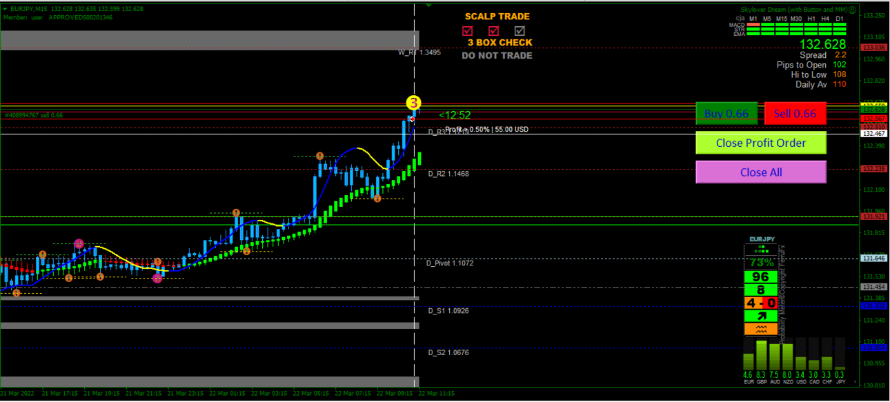The width and height of the screenshot is (890, 402).
Task: Click the green arrow trend box in probability meter
Action: pyautogui.click(x=760, y=316)
